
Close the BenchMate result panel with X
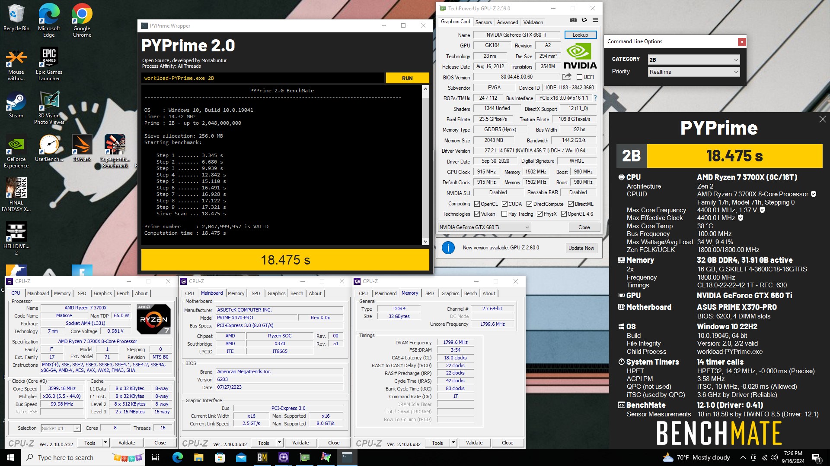822,119
